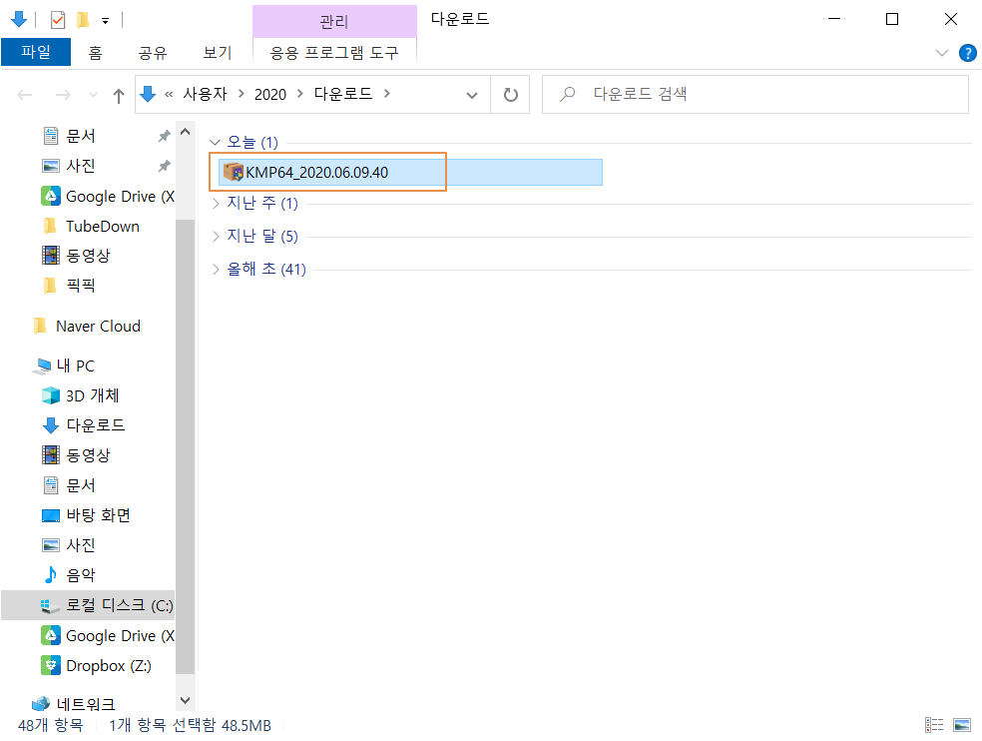This screenshot has width=982, height=741.
Task: Go up one folder level
Action: (x=119, y=95)
